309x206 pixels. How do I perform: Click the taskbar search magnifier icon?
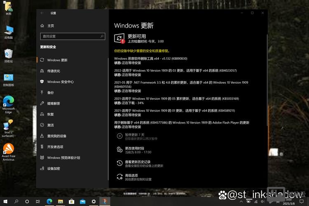point(16,201)
